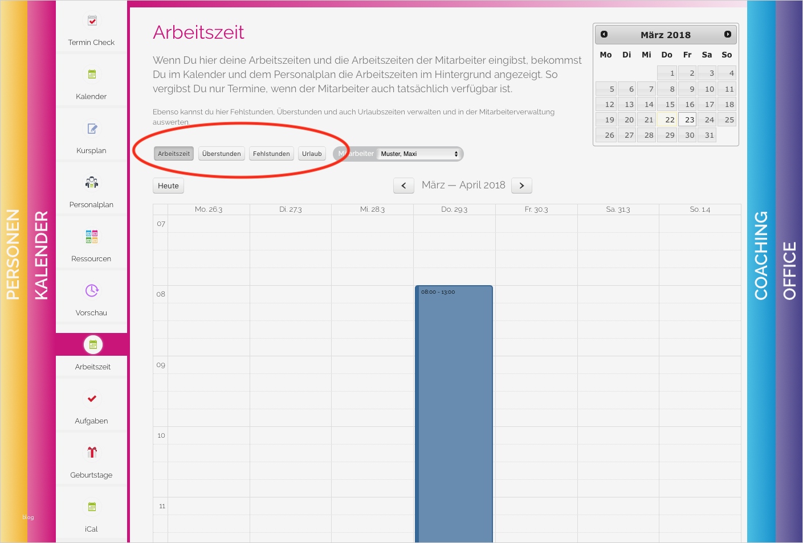Click the Aufgaben label in sidebar
Screen dimensions: 803x543
[91, 421]
